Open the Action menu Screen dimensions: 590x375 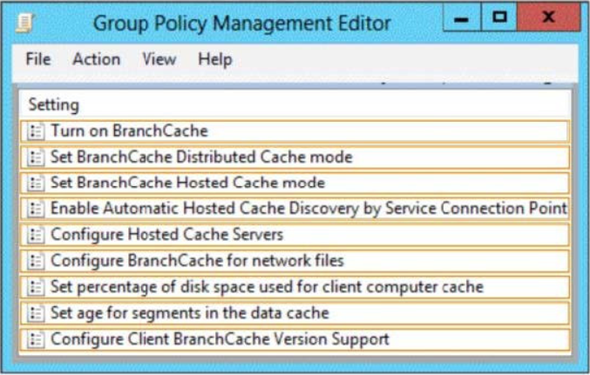click(97, 59)
